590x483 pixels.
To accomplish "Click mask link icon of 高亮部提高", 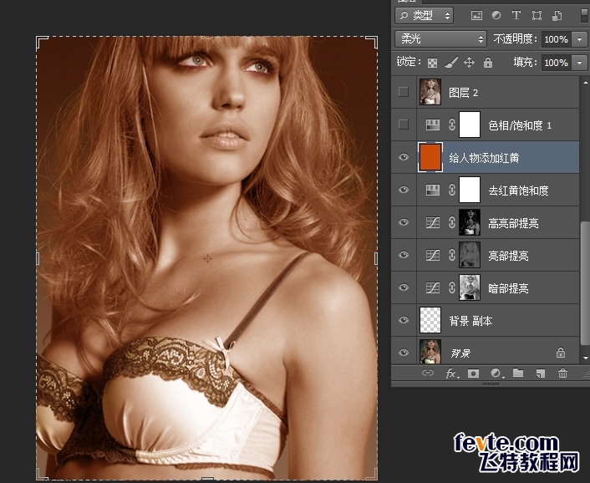I will coord(451,222).
